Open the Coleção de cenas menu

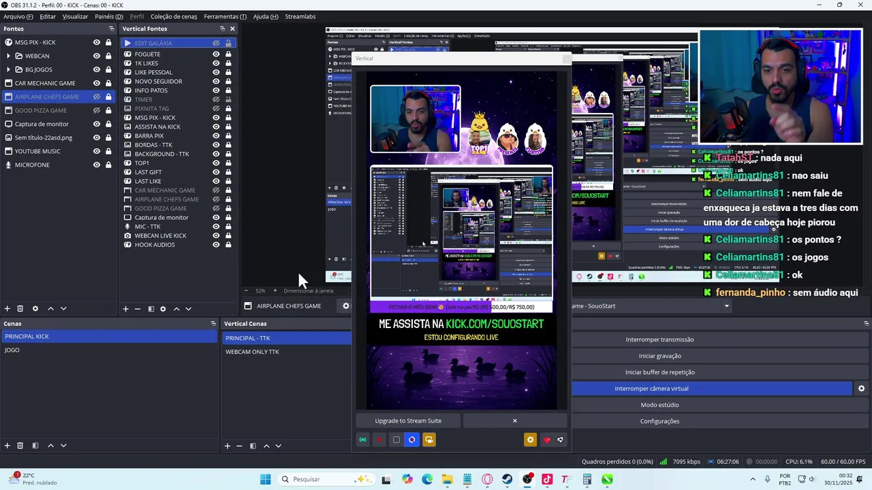pos(174,16)
